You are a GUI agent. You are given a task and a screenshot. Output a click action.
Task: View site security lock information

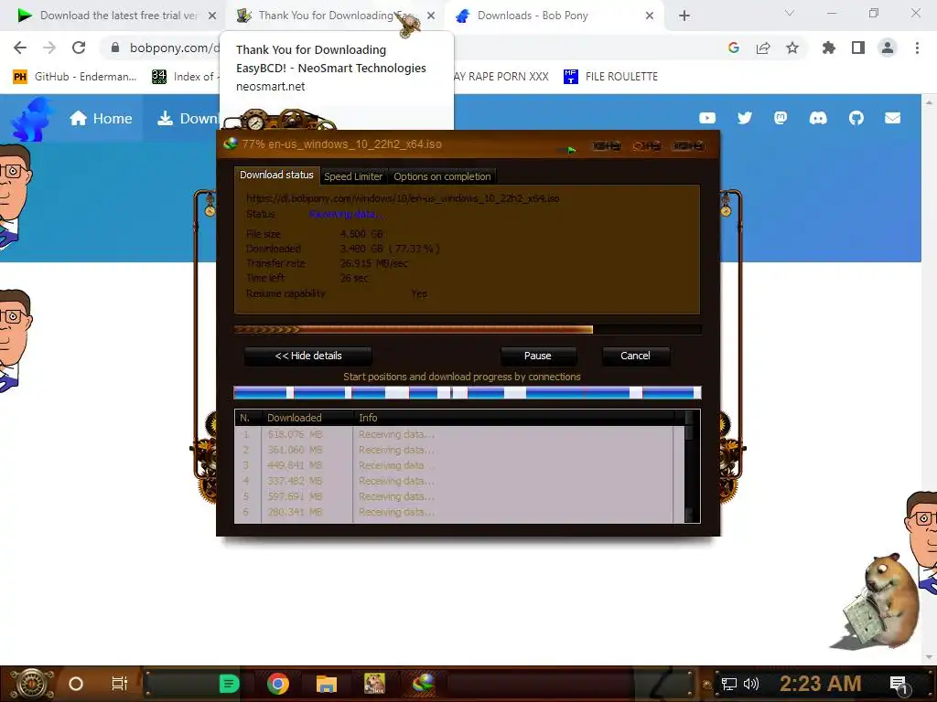115,48
